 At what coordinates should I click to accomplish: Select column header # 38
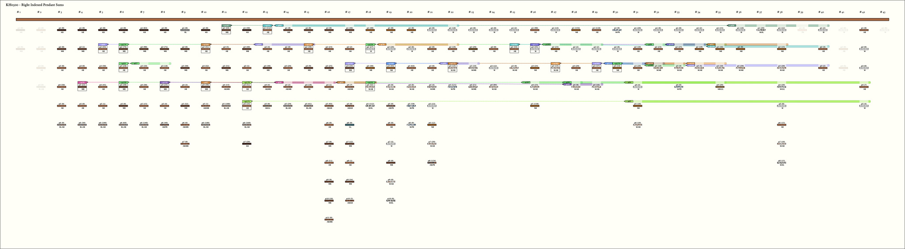click(780, 12)
